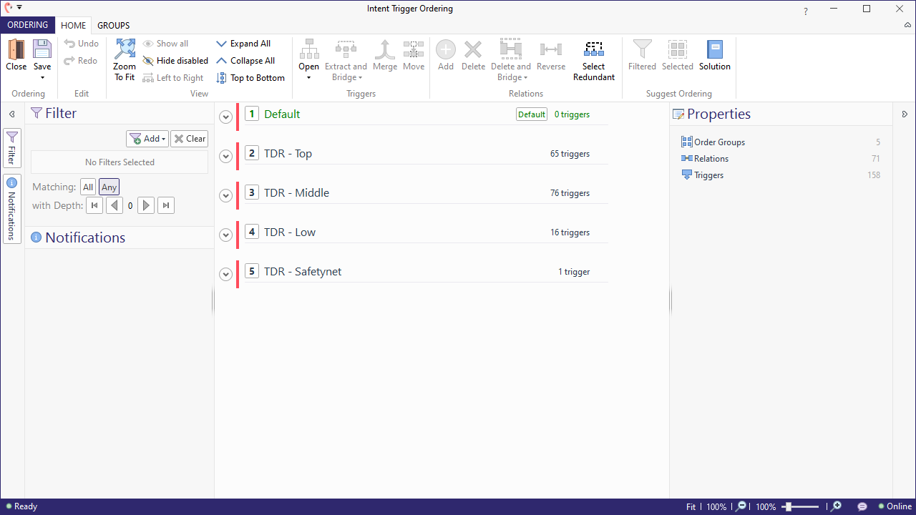
Task: Set matching mode to All
Action: (88, 187)
